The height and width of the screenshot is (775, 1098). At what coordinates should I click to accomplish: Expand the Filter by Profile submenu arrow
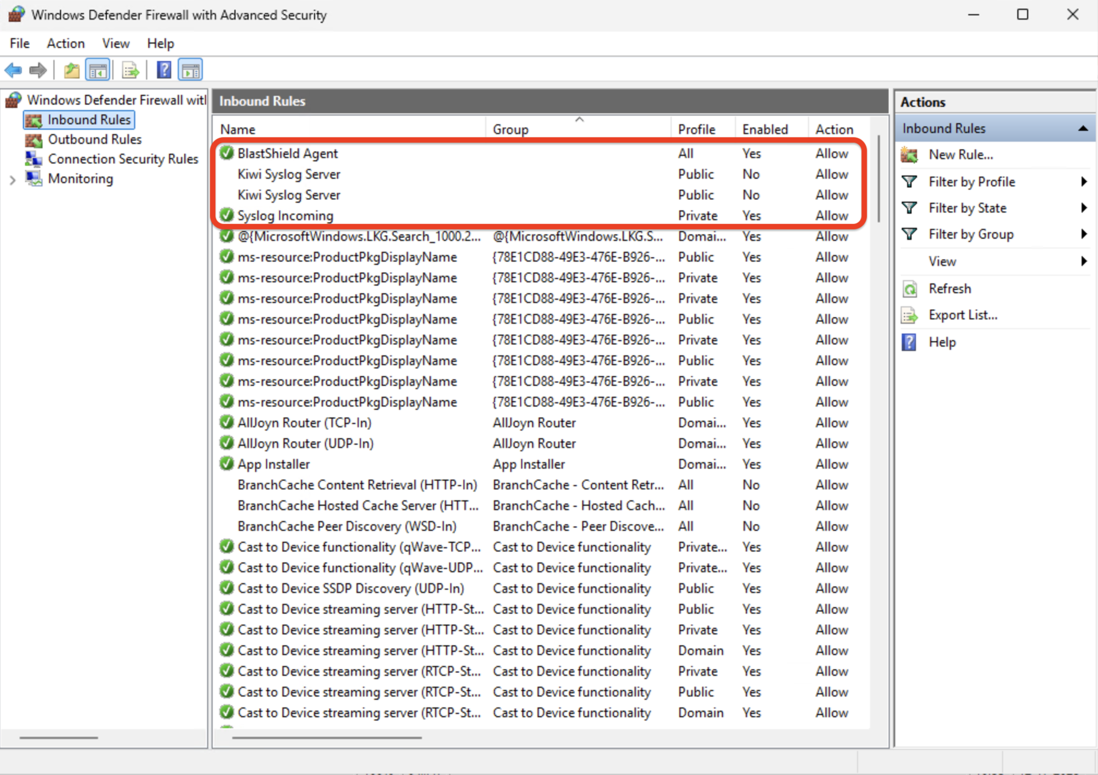pos(1084,182)
